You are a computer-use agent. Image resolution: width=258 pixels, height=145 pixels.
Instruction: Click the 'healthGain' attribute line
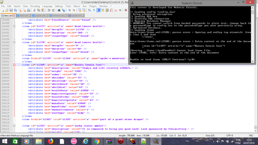point(61,90)
